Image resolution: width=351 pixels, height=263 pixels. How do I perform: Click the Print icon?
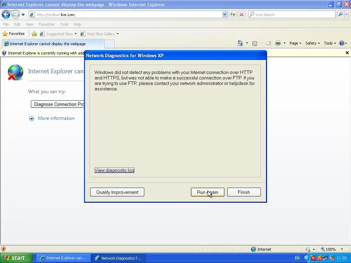(278, 43)
